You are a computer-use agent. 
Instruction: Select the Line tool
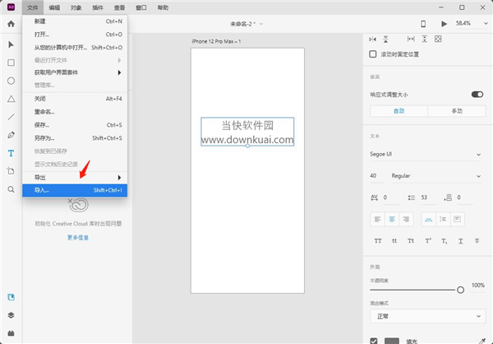point(11,117)
